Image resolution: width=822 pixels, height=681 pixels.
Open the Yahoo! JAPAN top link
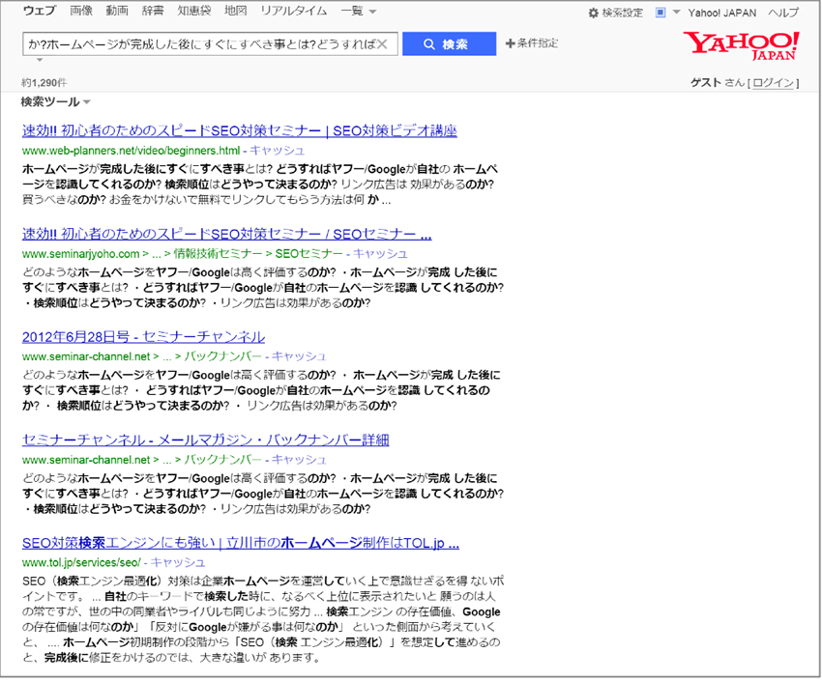point(721,14)
